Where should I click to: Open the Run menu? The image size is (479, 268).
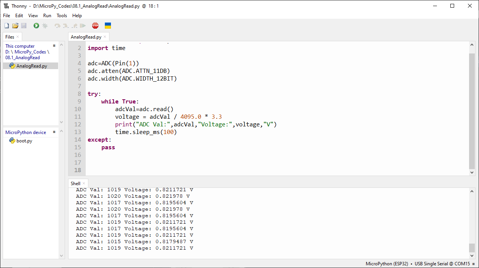click(47, 16)
